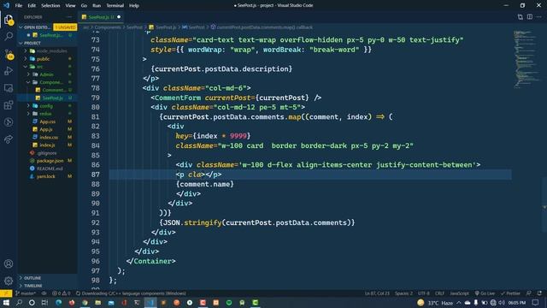Open yarn.lock in the file tree
The image size is (547, 308).
click(x=48, y=176)
